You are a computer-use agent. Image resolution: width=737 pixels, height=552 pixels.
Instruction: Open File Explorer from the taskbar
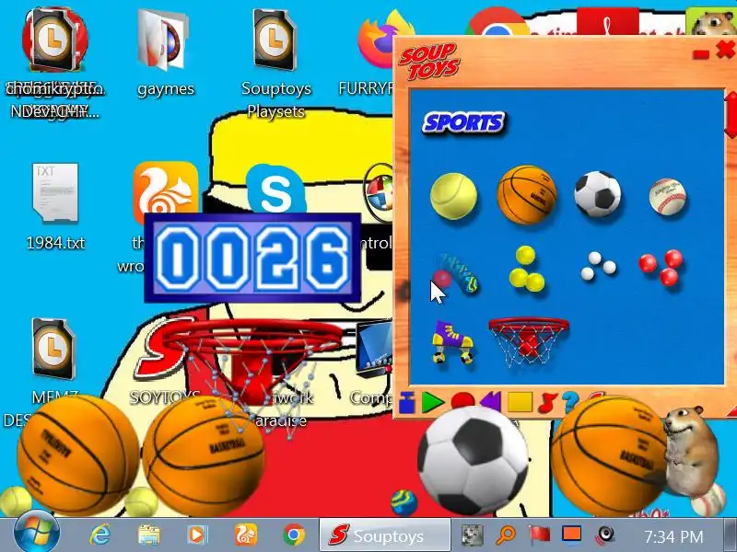[149, 535]
